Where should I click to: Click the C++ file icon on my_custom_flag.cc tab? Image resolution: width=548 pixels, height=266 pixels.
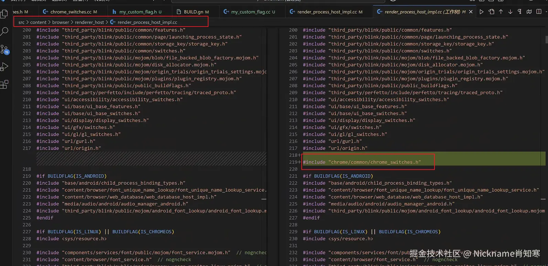click(226, 12)
